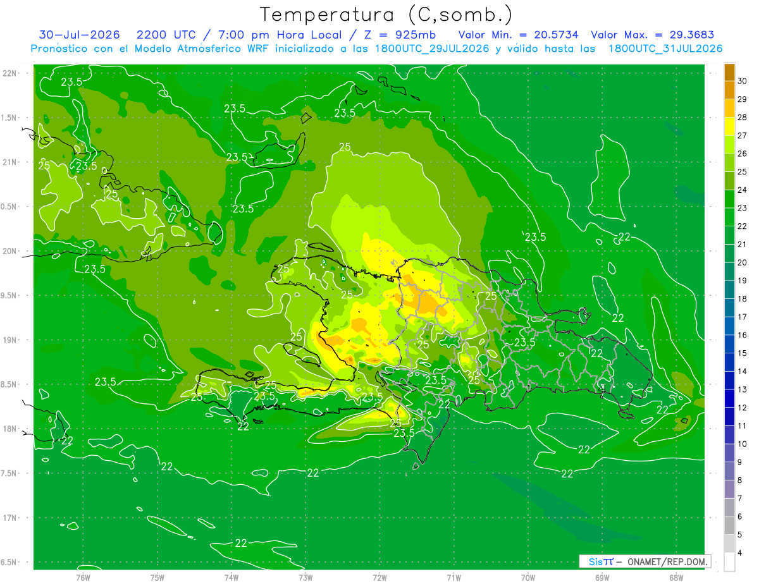Image resolution: width=759 pixels, height=586 pixels.
Task: Click 'Valor Max. = 29.3683' readout
Action: pyautogui.click(x=652, y=35)
